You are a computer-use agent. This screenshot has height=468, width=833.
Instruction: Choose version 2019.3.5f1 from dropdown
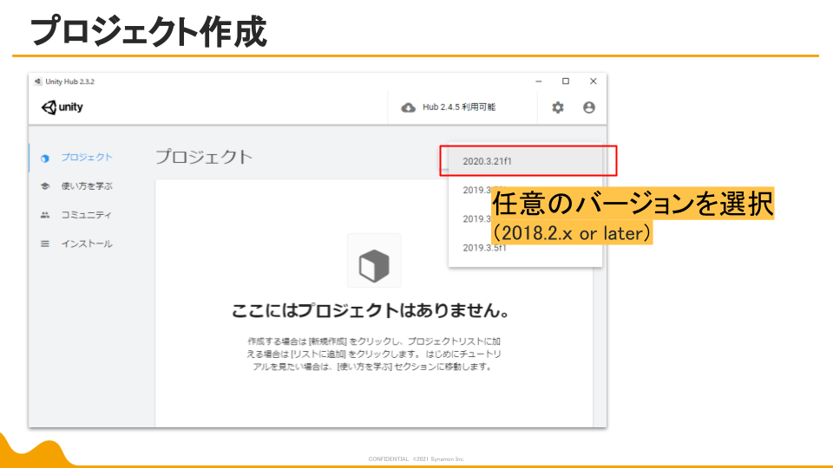[x=526, y=248]
